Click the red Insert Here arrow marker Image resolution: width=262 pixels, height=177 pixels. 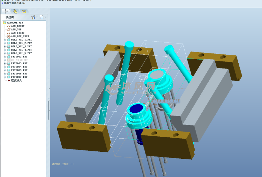click(x=9, y=80)
